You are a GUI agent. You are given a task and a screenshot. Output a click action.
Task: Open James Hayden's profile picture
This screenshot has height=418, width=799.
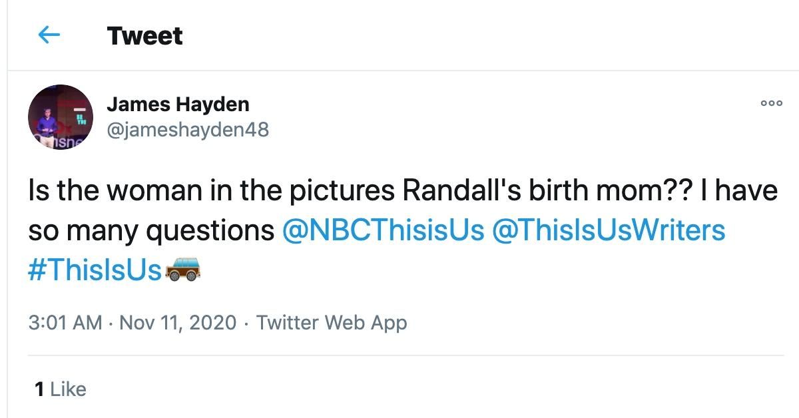(61, 117)
